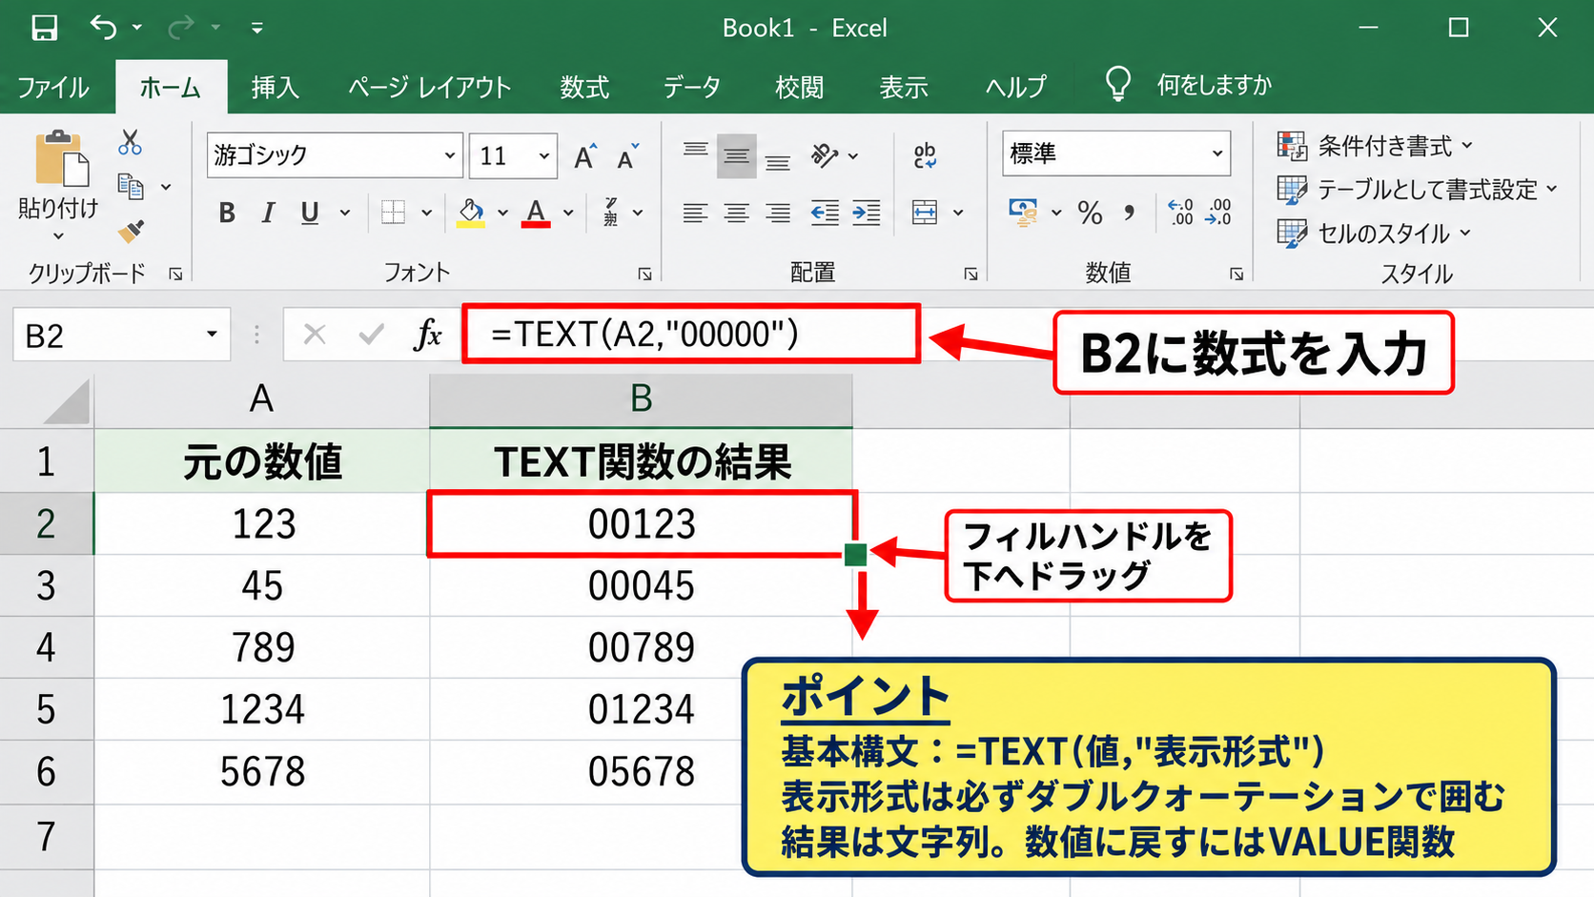The image size is (1594, 897).
Task: Click the Borders icon
Action: [393, 213]
